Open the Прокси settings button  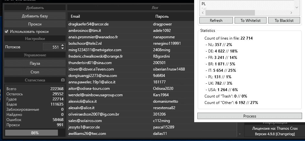coord(35,24)
